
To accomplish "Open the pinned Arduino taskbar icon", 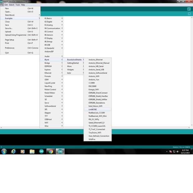I will click(x=41, y=151).
